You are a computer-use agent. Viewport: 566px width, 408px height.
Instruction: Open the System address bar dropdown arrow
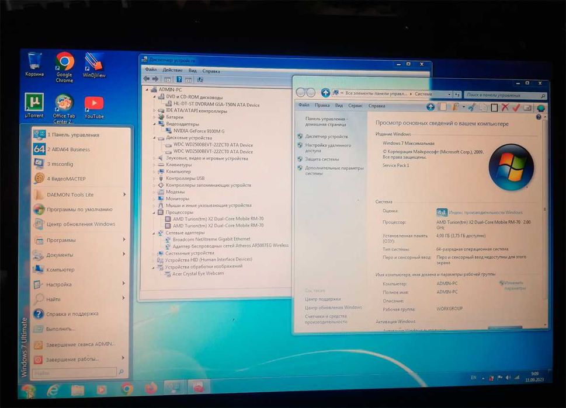449,95
